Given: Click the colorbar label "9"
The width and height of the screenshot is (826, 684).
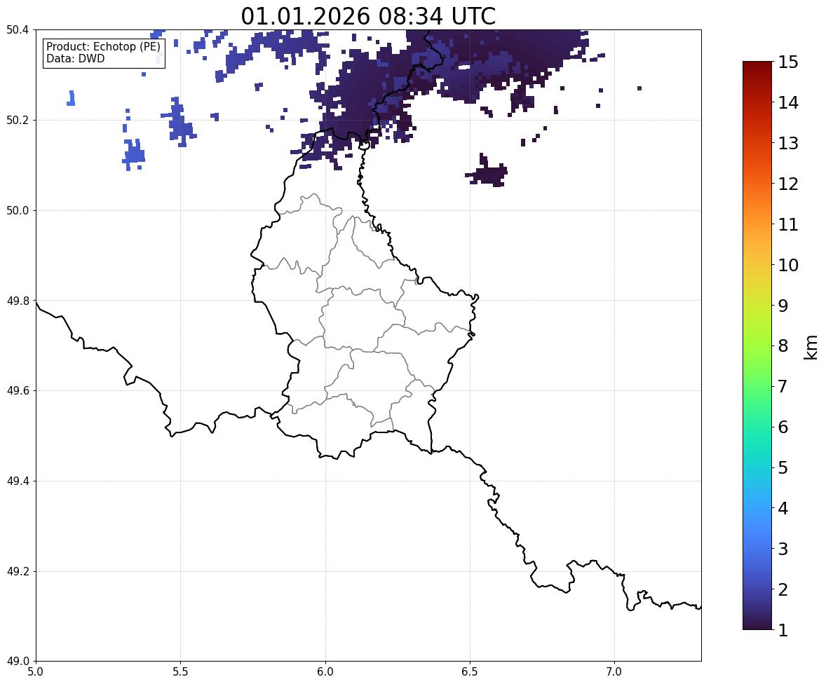Looking at the screenshot, I should pos(783,306).
